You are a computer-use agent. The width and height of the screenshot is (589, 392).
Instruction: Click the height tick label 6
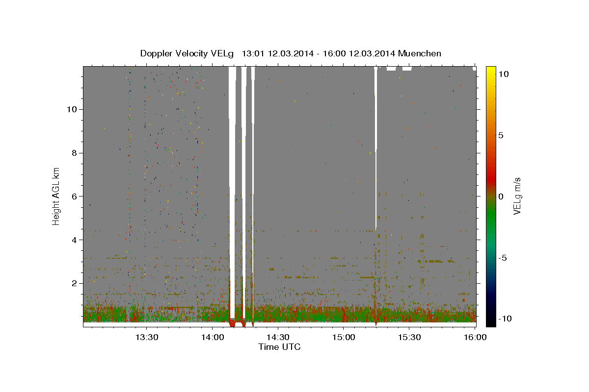(75, 196)
